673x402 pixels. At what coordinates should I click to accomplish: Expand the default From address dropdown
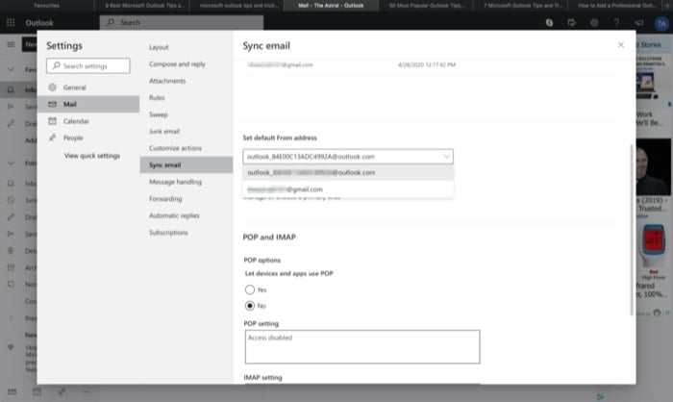tap(348, 157)
